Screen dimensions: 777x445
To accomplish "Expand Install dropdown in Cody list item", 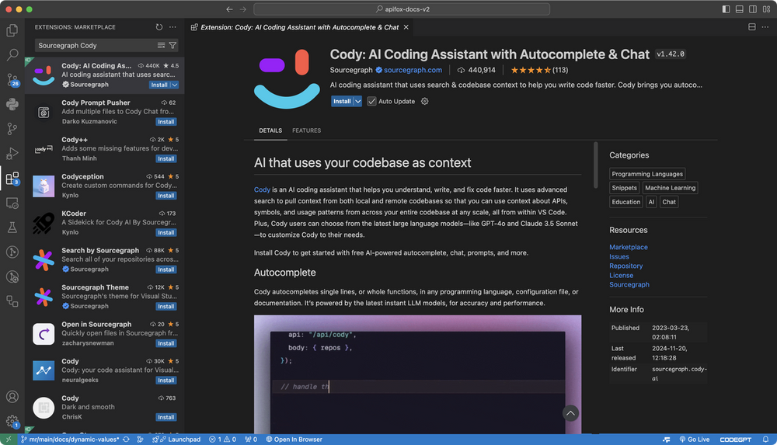I will pos(175,85).
